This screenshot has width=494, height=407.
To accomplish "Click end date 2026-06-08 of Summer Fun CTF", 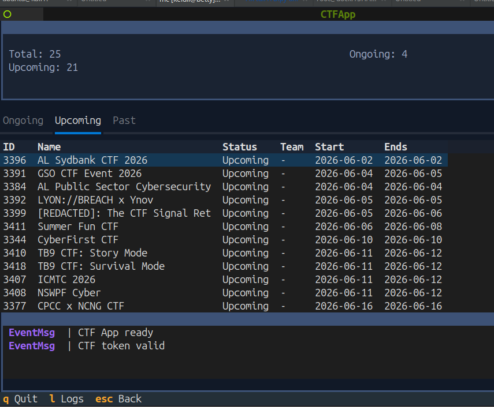I will [413, 227].
